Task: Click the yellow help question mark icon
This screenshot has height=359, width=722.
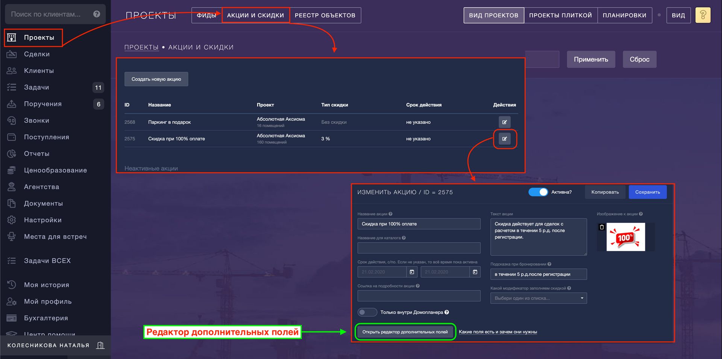Action: click(x=702, y=15)
